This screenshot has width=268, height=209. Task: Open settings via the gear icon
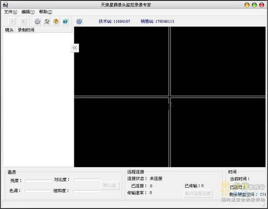(x=37, y=22)
